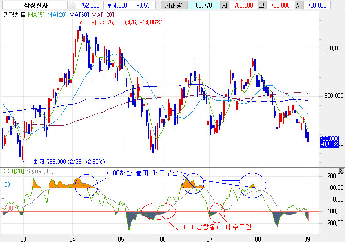Screen dimensions: 346x243
Task: Close the CCI indicator panel
Action: pos(342,170)
